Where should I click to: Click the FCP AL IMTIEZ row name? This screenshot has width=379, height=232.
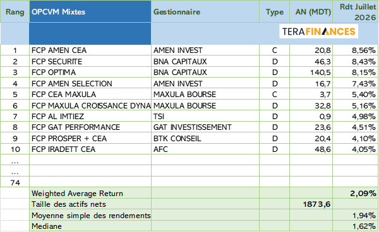pos(57,117)
